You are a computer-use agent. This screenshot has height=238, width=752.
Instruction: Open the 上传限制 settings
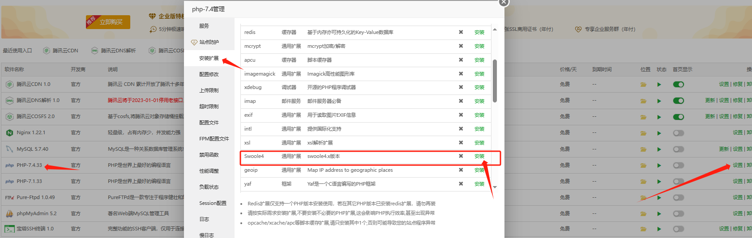[x=209, y=90]
